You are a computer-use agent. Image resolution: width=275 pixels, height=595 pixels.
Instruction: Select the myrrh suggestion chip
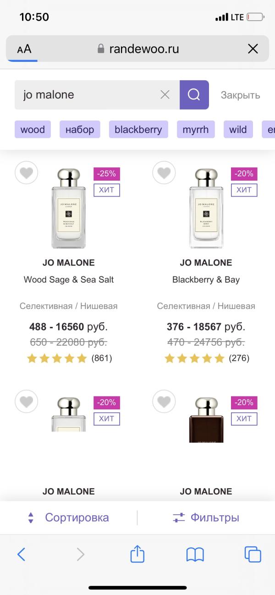(x=196, y=129)
